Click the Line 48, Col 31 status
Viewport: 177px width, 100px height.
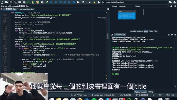[x=125, y=95]
